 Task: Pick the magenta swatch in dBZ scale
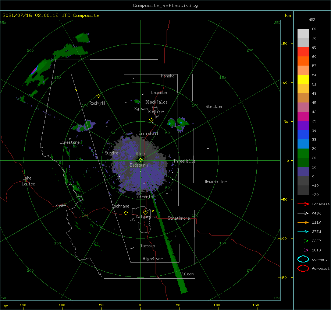coord(303,116)
